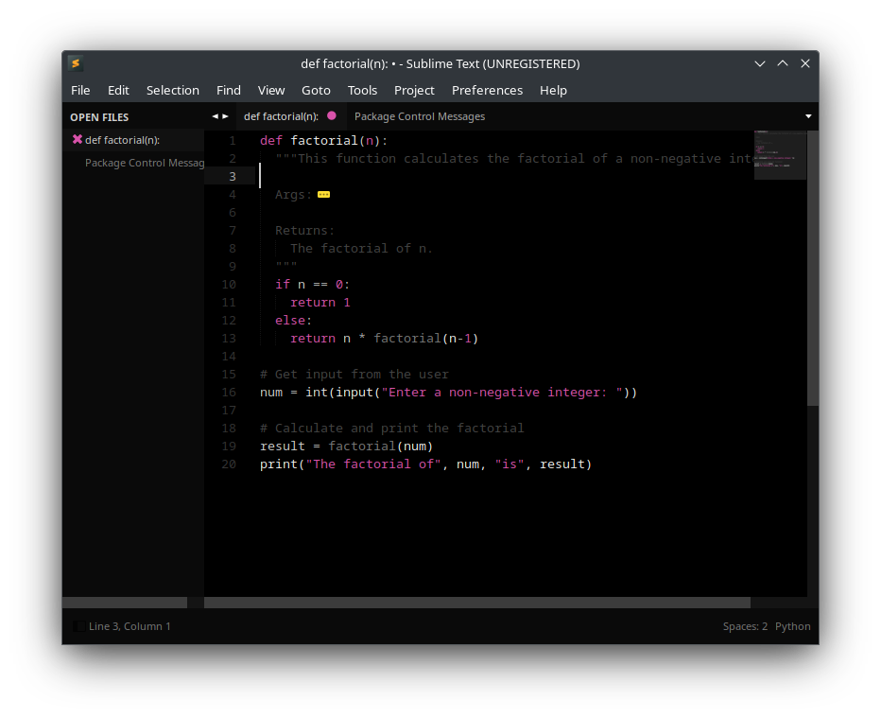Image resolution: width=881 pixels, height=718 pixels.
Task: Click line number 3 in the gutter
Action: tap(231, 176)
